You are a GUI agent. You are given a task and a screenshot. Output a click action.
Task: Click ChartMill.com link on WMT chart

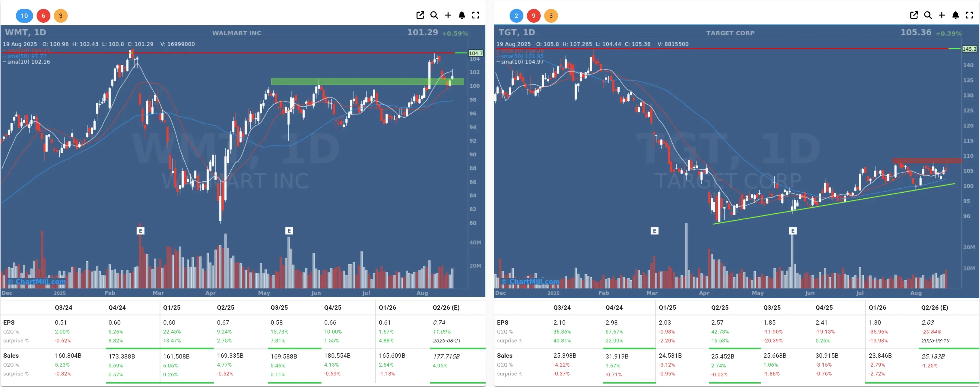tap(37, 281)
